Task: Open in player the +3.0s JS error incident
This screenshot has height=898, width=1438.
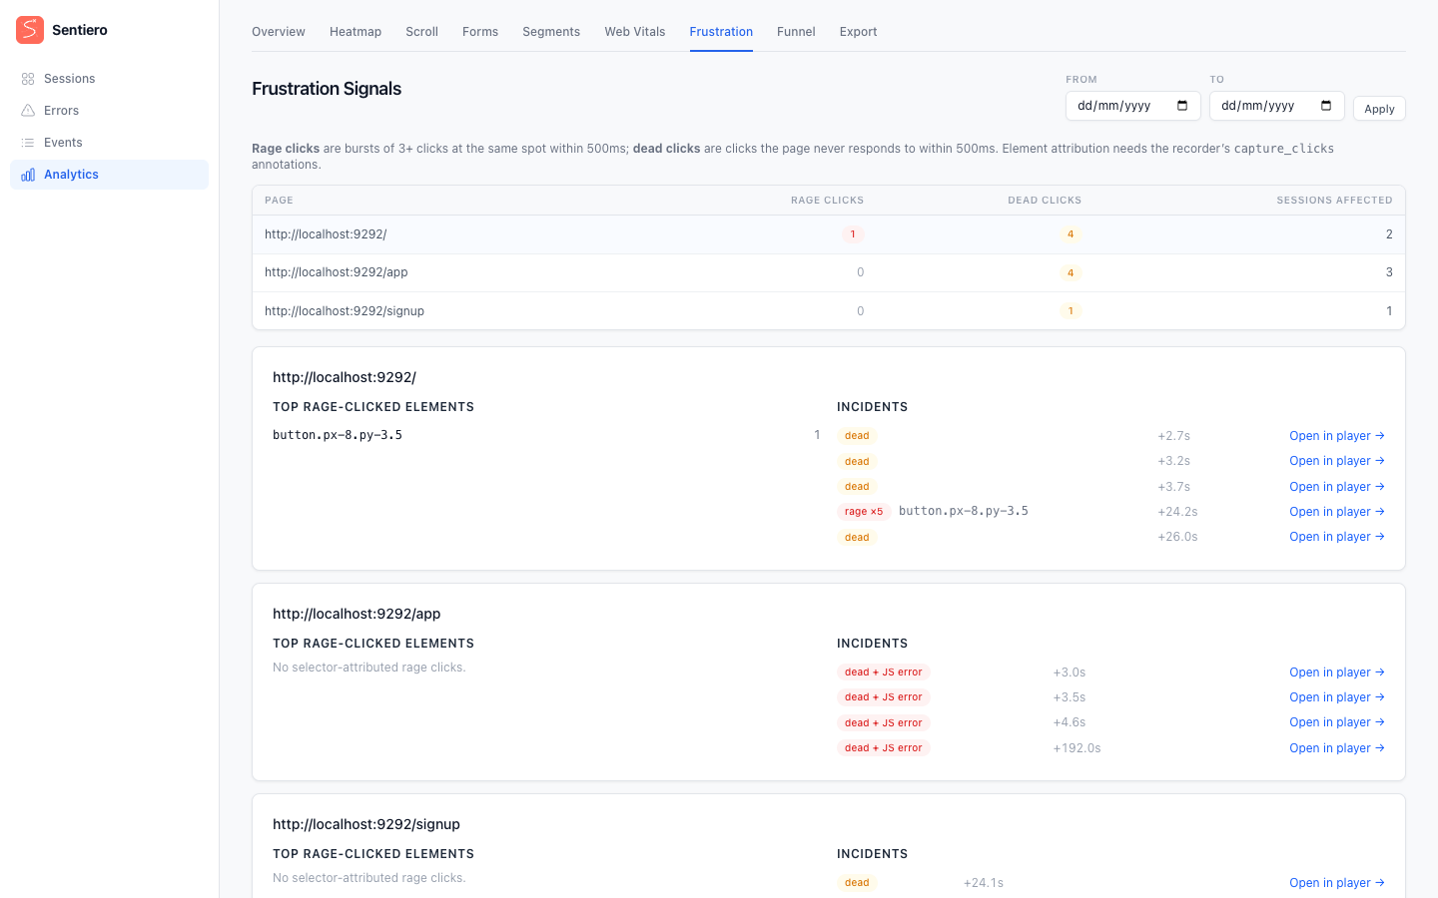Action: (1337, 673)
